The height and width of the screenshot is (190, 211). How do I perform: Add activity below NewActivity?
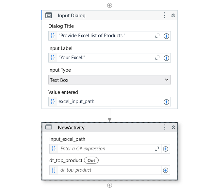click(x=109, y=185)
